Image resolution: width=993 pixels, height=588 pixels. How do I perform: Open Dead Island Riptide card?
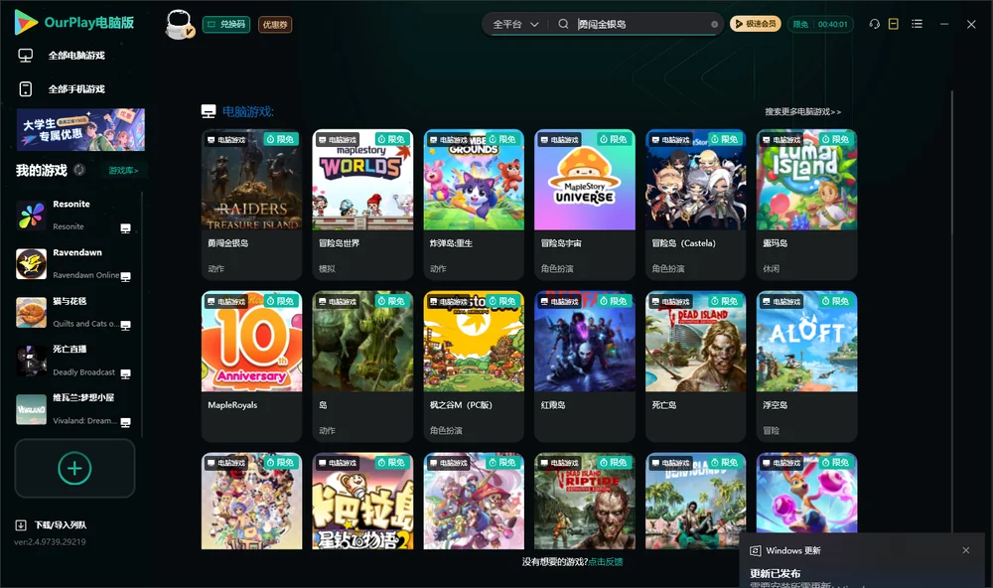(585, 501)
